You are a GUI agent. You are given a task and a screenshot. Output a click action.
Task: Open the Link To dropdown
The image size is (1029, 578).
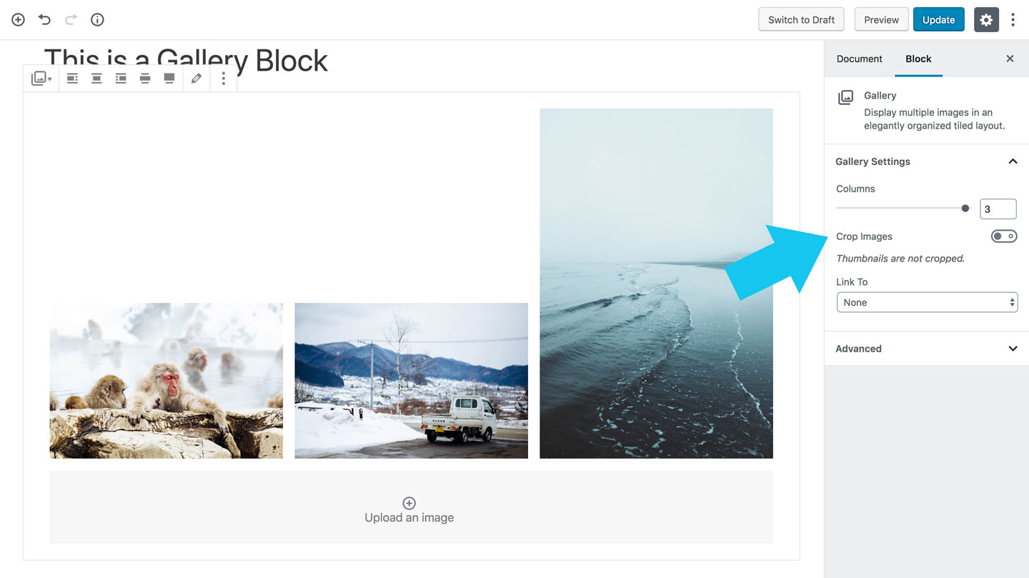pos(927,302)
